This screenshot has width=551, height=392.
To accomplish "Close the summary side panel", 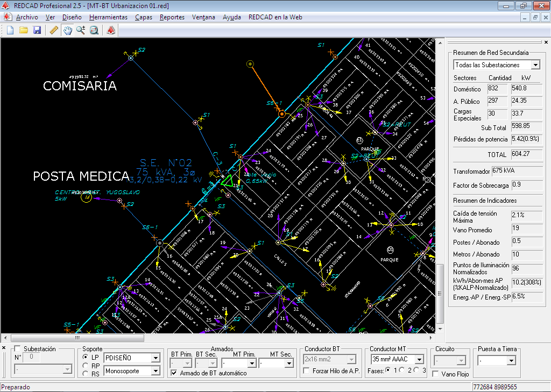I will coord(546,42).
